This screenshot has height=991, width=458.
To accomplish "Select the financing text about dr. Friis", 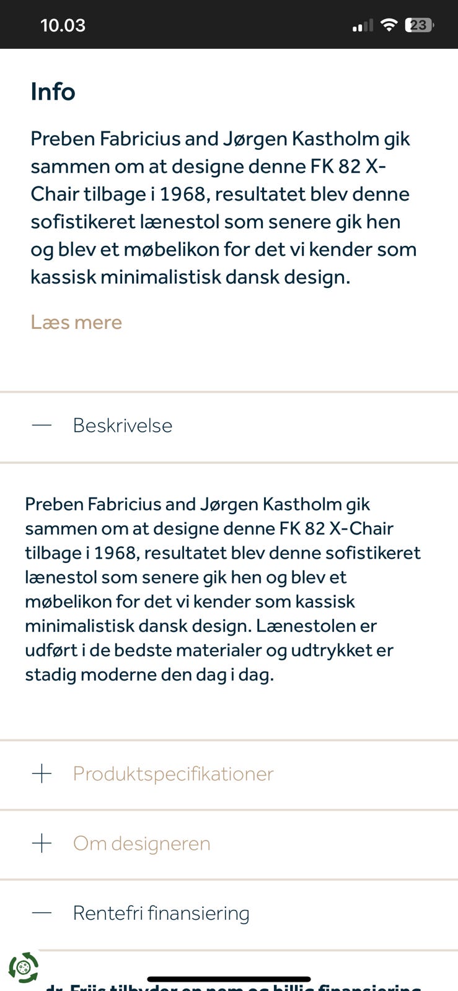I will pyautogui.click(x=229, y=985).
